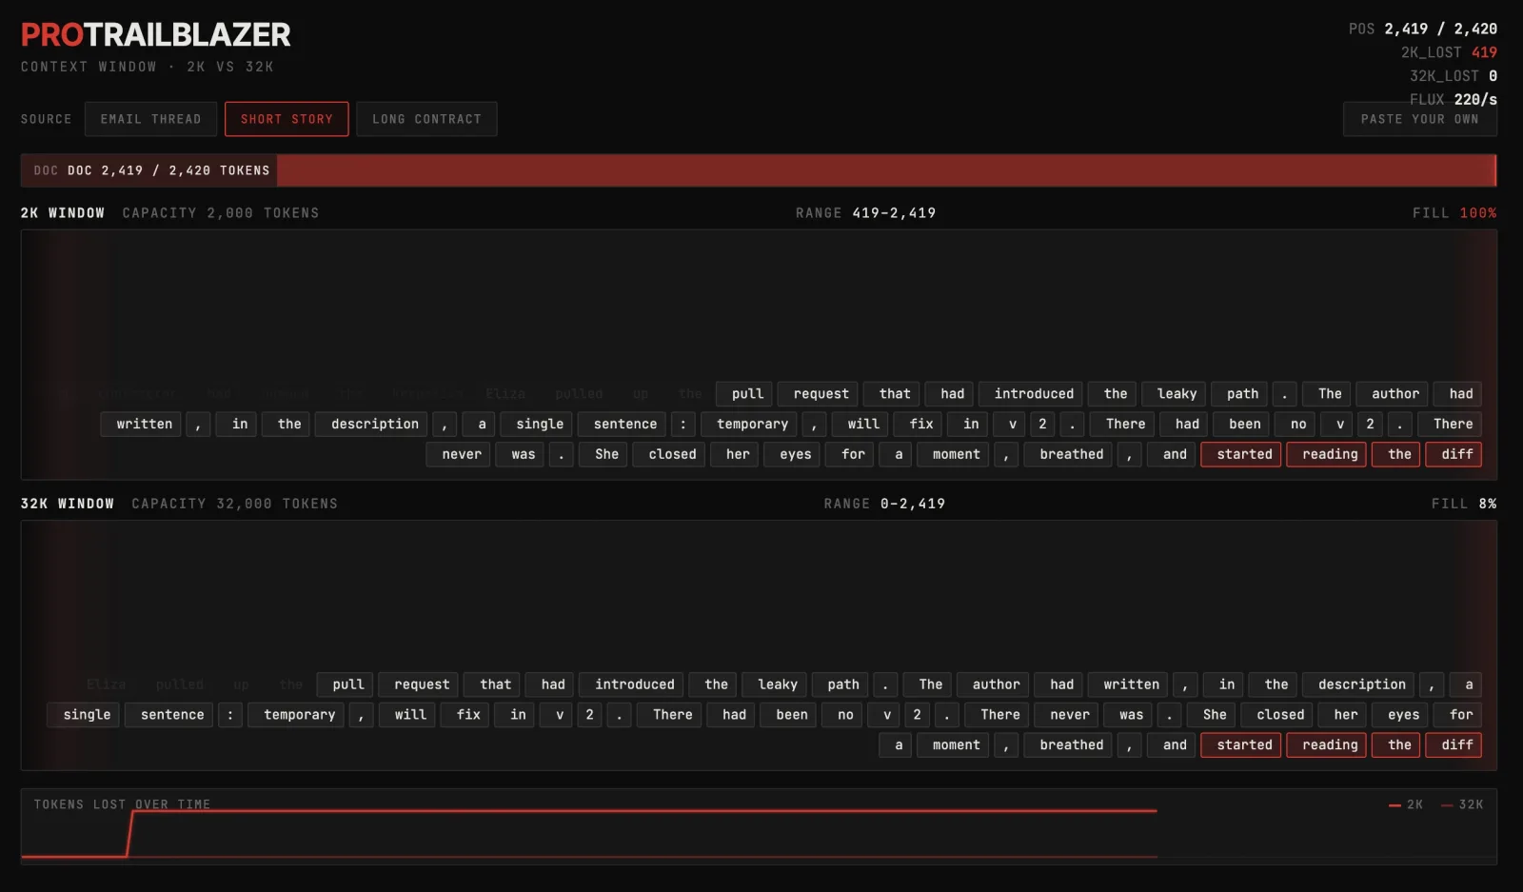Click the FILL 8% indicator
Image resolution: width=1523 pixels, height=892 pixels.
(x=1463, y=504)
